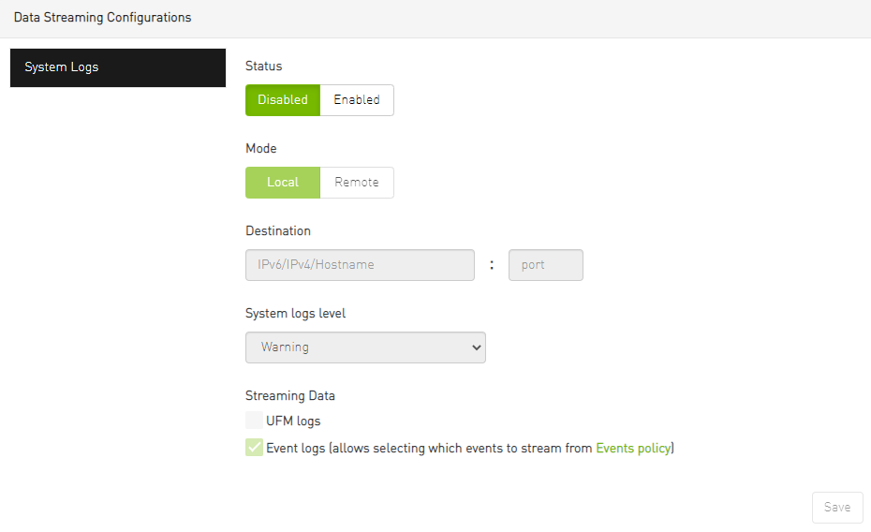Select Local mode
Image resolution: width=871 pixels, height=532 pixels.
(x=283, y=183)
